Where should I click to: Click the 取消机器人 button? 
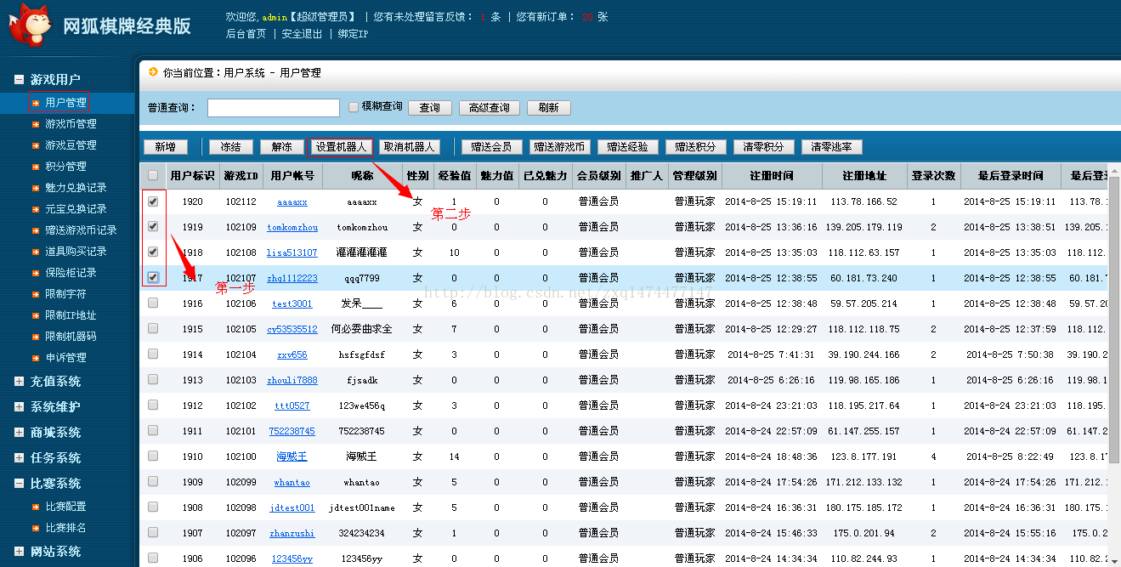coord(409,147)
